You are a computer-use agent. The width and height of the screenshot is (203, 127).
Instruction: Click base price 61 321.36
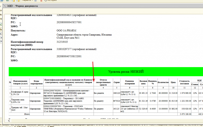(143, 101)
